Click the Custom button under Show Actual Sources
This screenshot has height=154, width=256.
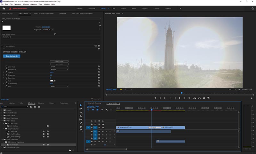6,37
